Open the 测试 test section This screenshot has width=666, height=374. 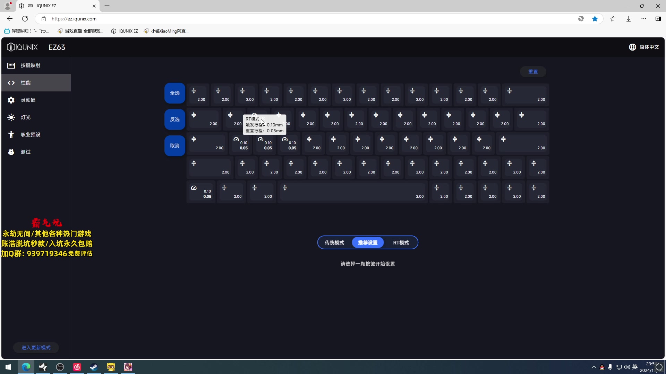[36, 152]
